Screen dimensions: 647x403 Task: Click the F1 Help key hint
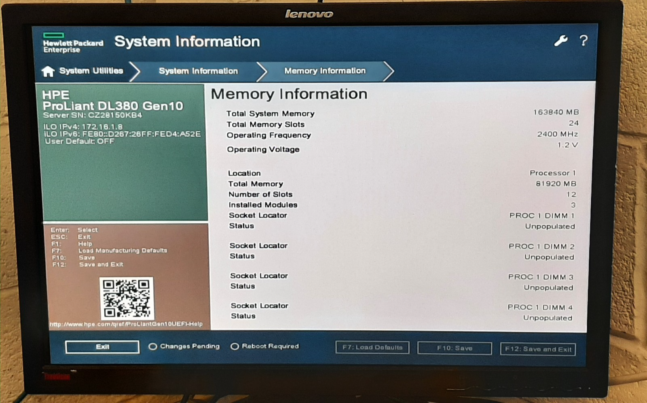(x=72, y=244)
